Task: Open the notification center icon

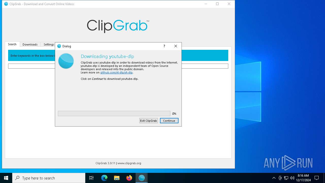Action: 317,178
